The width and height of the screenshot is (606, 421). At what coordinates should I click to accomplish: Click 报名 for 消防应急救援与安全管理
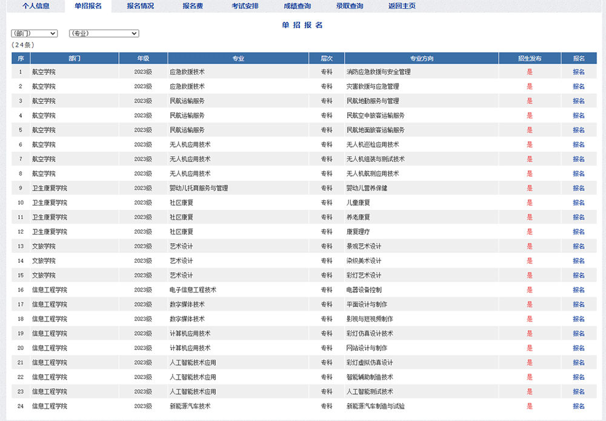tap(579, 72)
